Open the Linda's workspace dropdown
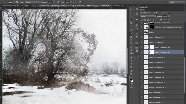This screenshot has height=104, width=186. point(177,2)
